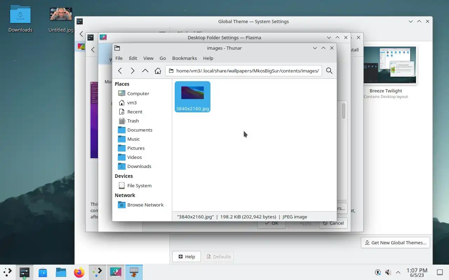
Task: Click Cancel in Desktop Folder Settings
Action: point(333,223)
